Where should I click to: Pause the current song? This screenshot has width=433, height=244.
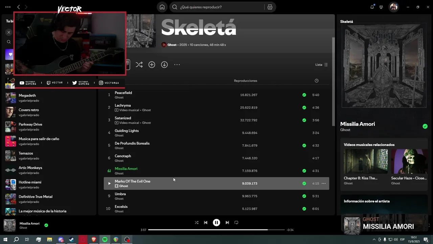[x=216, y=223]
